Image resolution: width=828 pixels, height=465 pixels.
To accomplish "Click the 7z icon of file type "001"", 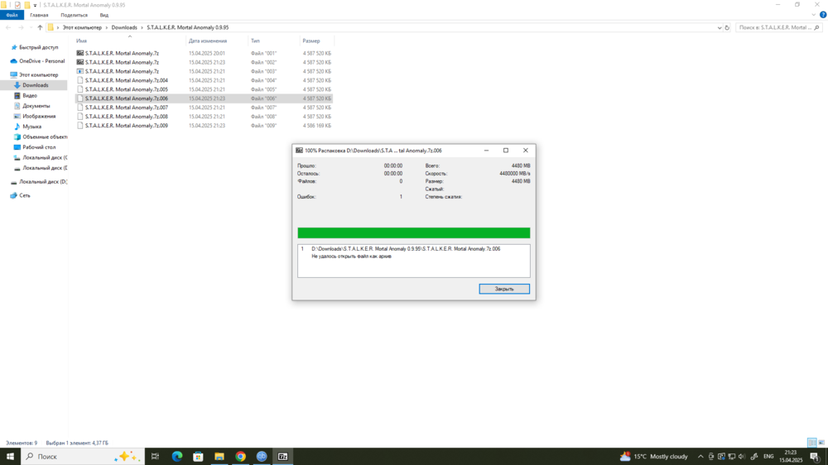I will pos(79,53).
